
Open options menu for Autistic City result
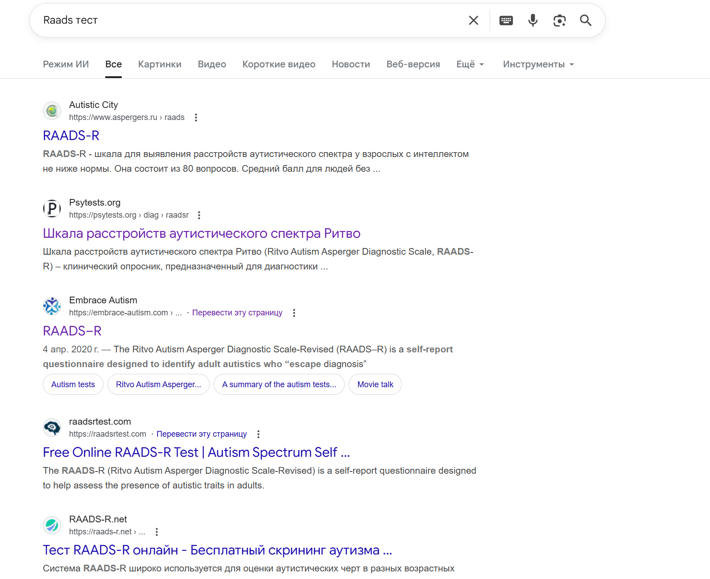point(196,117)
